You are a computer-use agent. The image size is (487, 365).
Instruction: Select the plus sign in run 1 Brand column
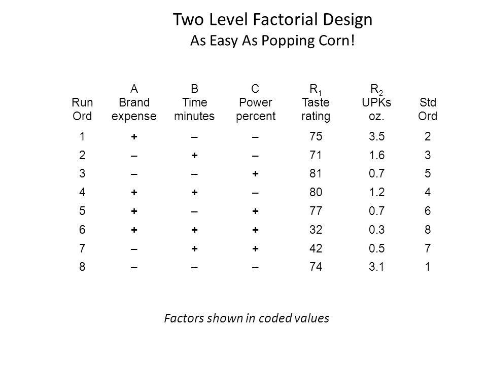click(134, 136)
